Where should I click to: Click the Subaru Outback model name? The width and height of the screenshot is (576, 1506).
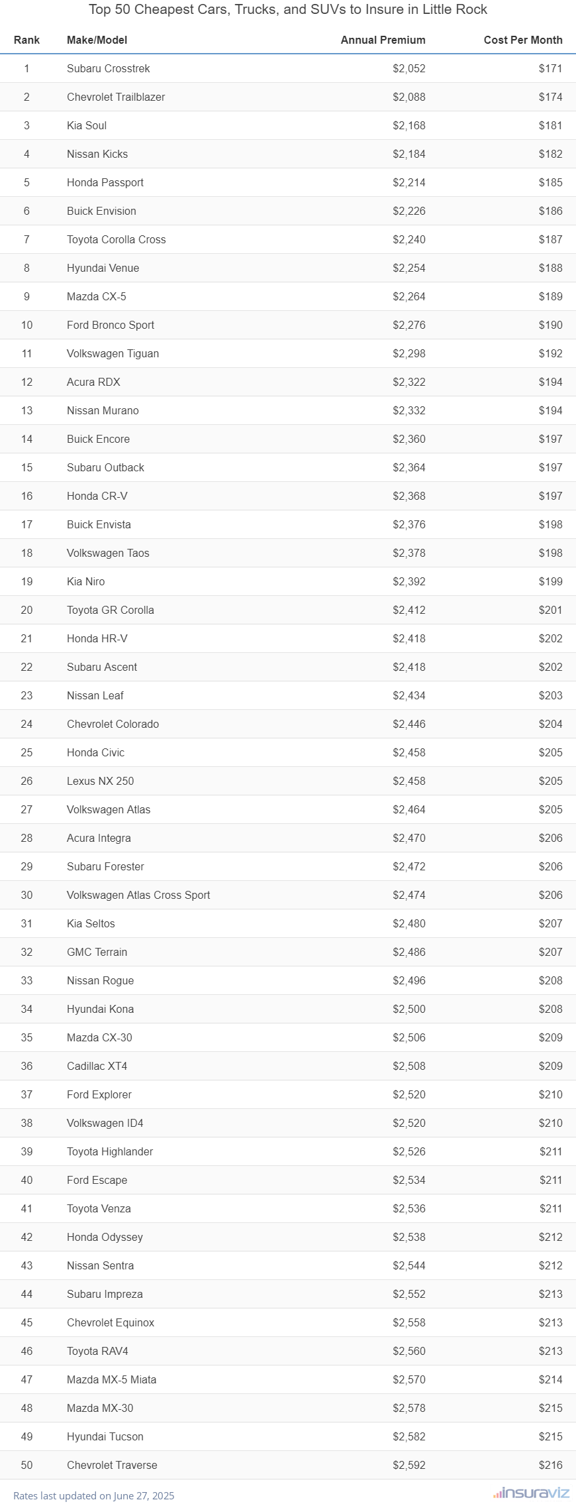[x=105, y=468]
